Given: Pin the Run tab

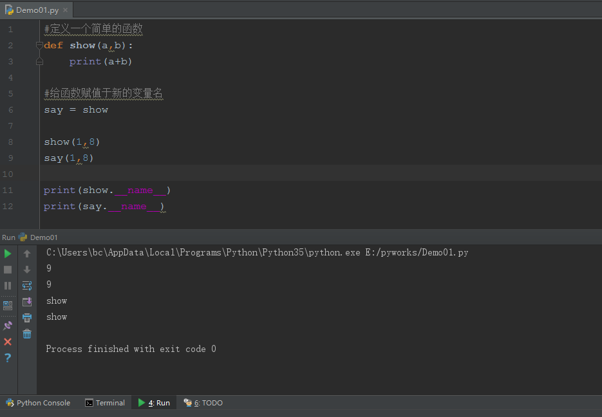Looking at the screenshot, I should coord(8,324).
